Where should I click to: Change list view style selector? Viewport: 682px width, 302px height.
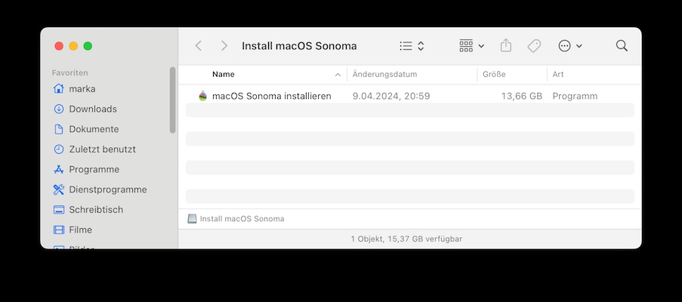coord(412,46)
